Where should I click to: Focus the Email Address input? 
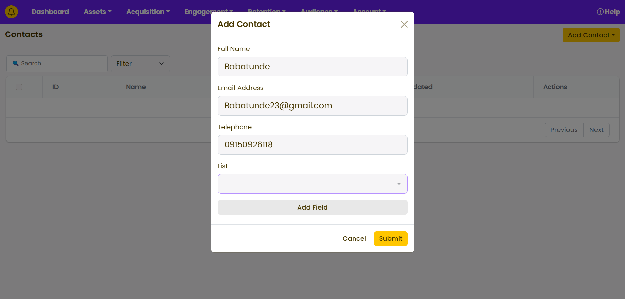312,106
